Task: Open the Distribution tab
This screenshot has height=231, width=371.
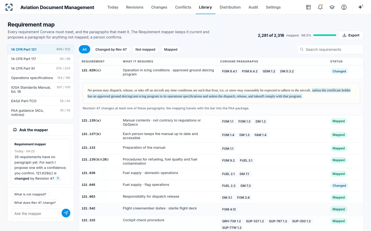Action: coord(230,7)
